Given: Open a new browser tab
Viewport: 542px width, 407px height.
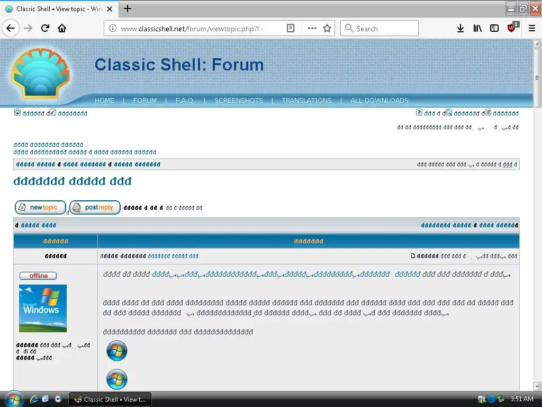Looking at the screenshot, I should (128, 8).
